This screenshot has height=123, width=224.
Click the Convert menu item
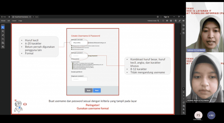click(x=13, y=21)
